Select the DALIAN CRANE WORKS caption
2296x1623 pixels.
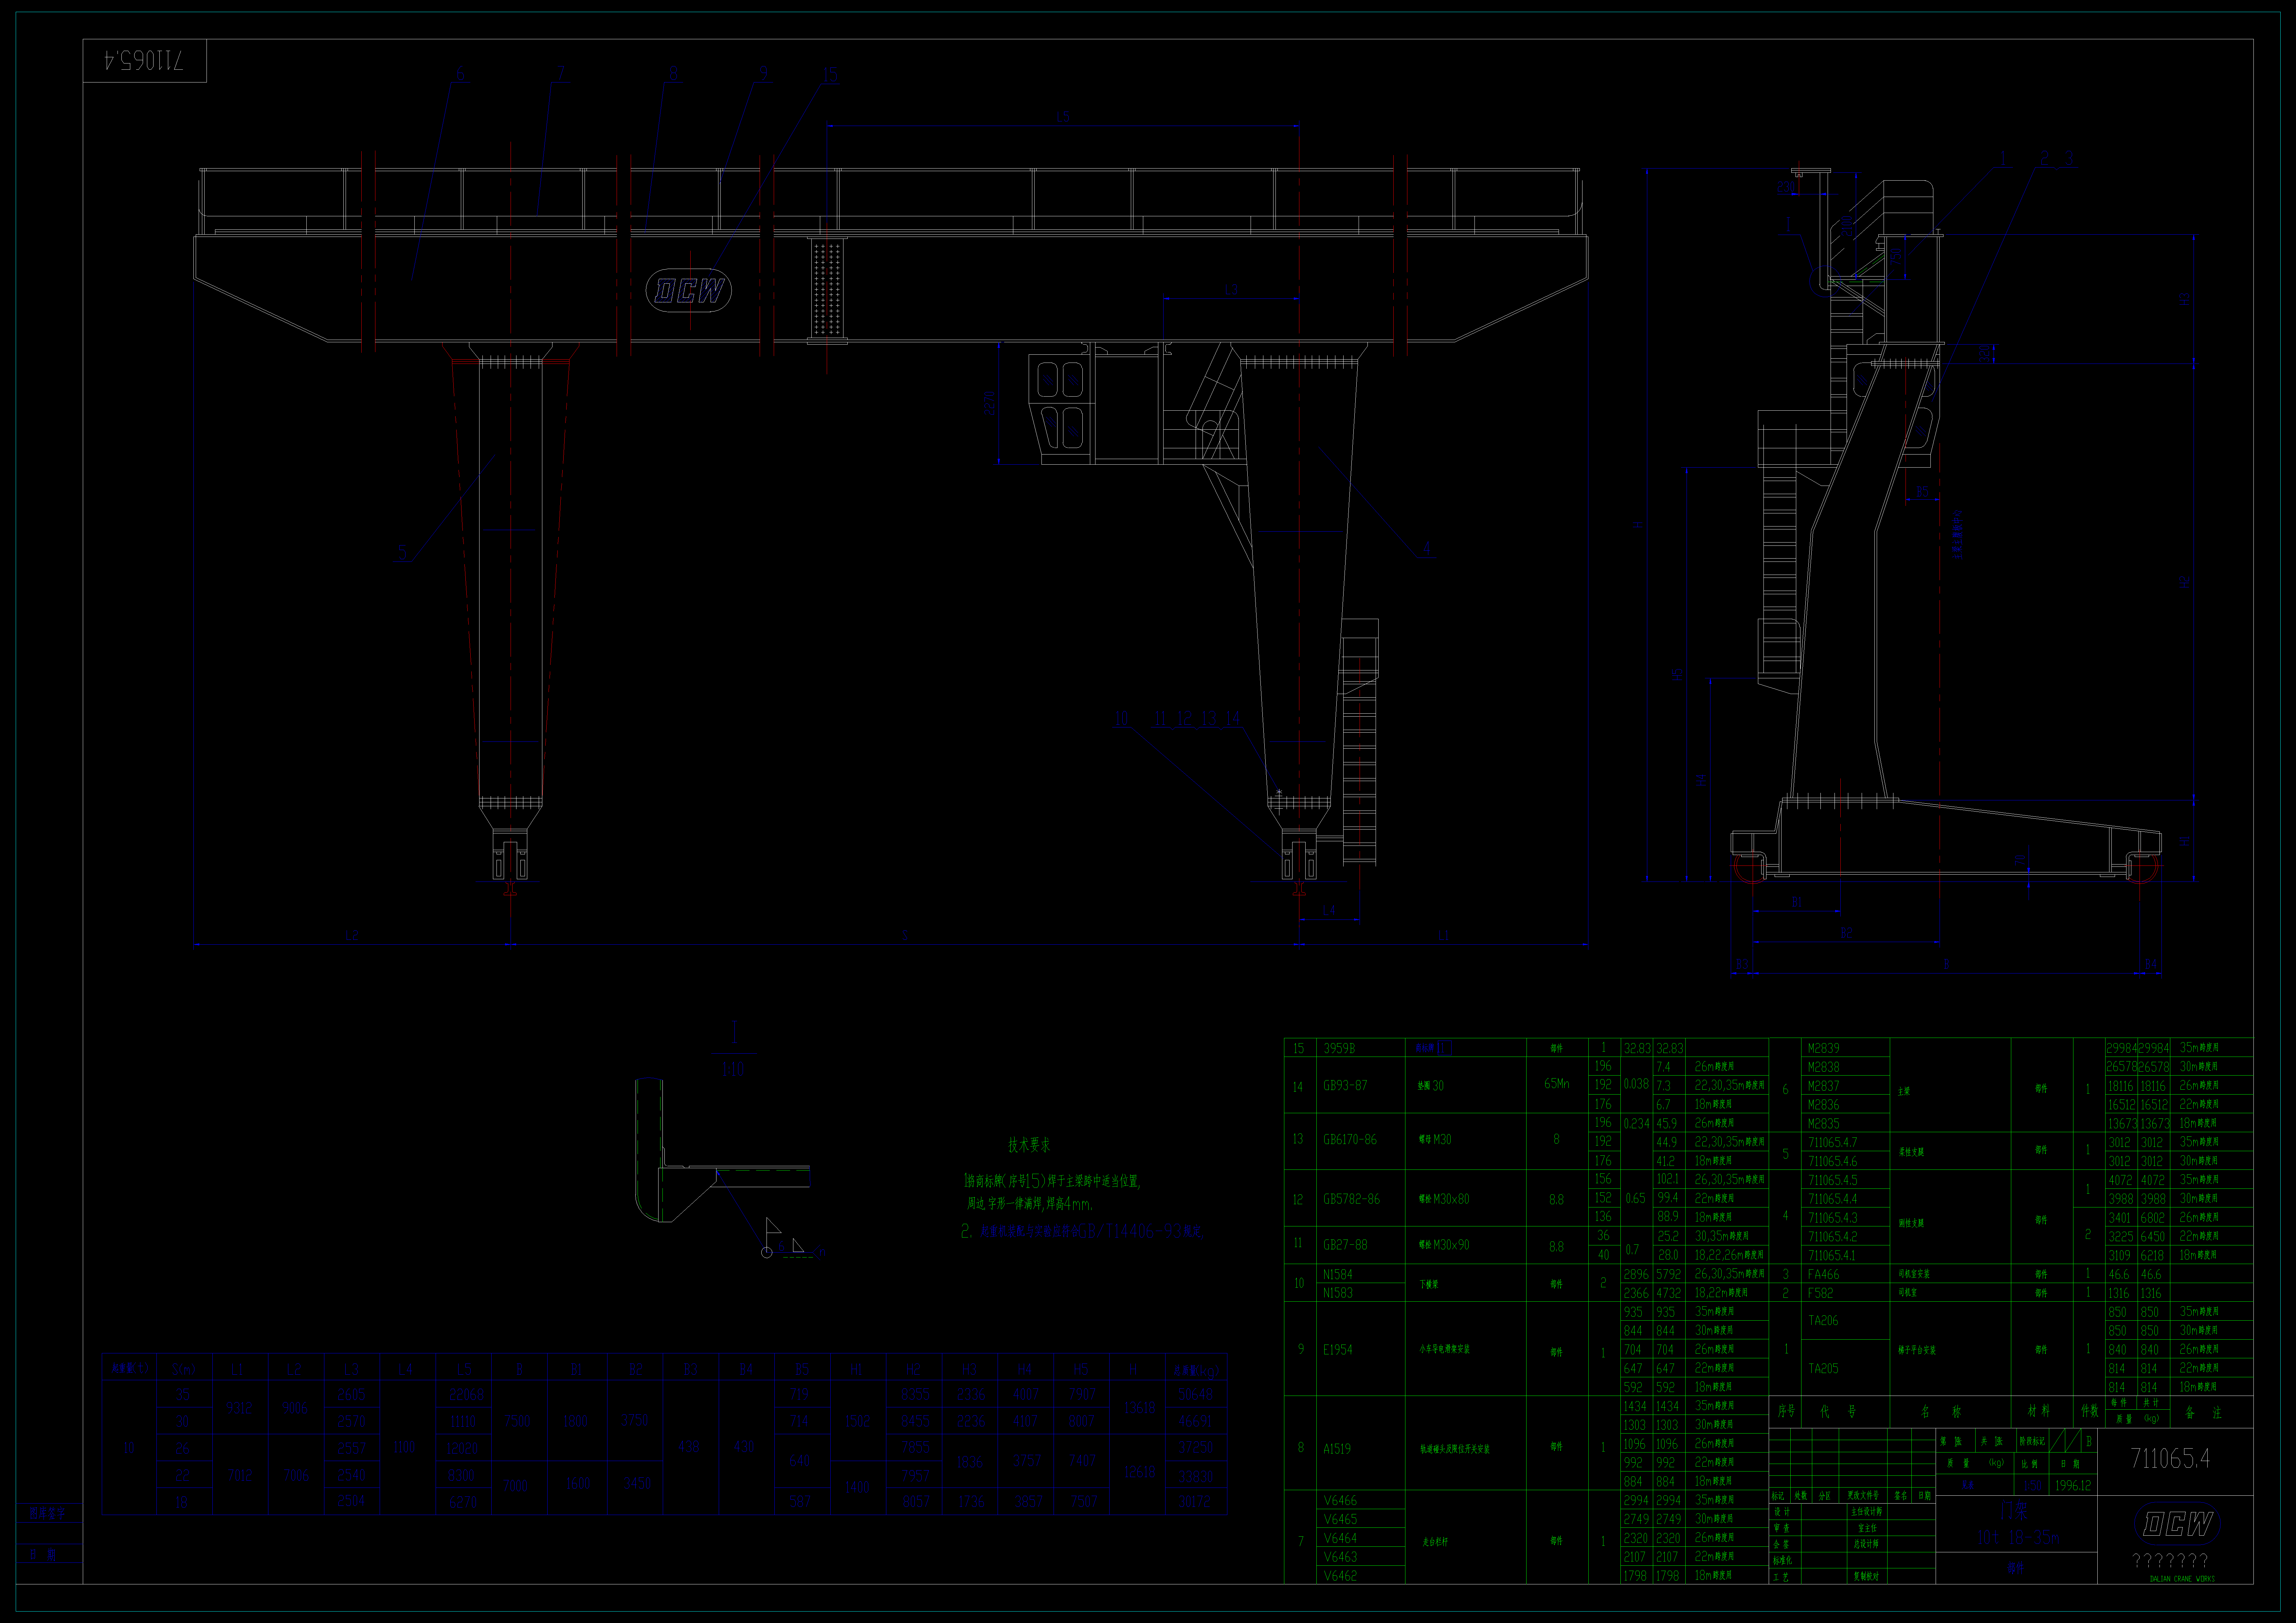[x=2182, y=1579]
